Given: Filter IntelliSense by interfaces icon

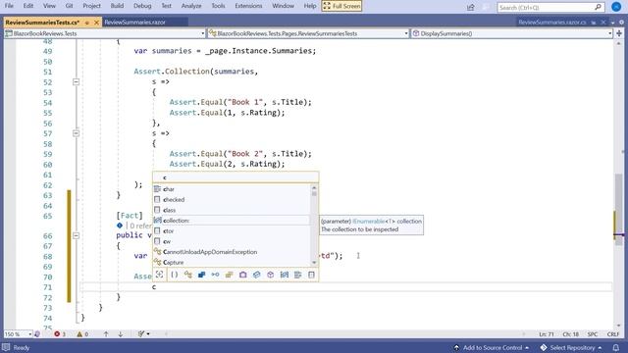Looking at the screenshot, I should pyautogui.click(x=215, y=275).
